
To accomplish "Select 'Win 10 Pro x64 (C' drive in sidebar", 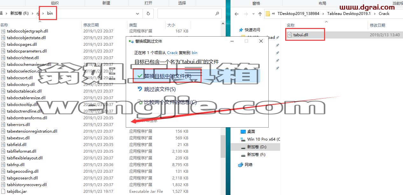I will click(264, 139).
